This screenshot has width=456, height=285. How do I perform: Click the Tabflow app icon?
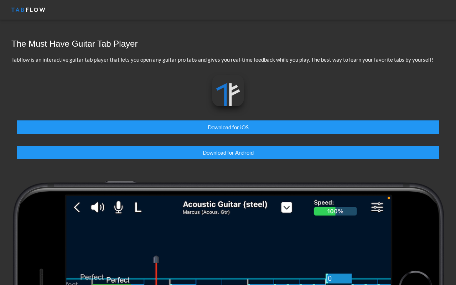[x=228, y=90]
